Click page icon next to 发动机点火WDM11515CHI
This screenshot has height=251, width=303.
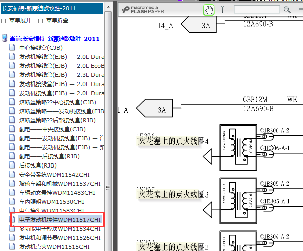click(12, 246)
